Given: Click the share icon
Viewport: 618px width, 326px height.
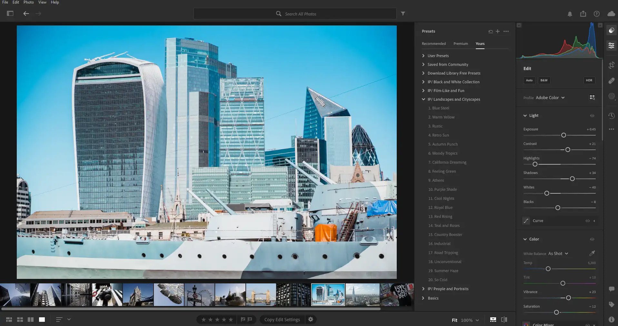Looking at the screenshot, I should pos(583,14).
